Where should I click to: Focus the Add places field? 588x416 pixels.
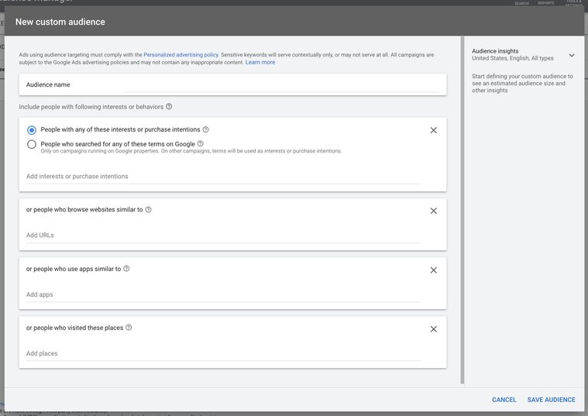(223, 354)
